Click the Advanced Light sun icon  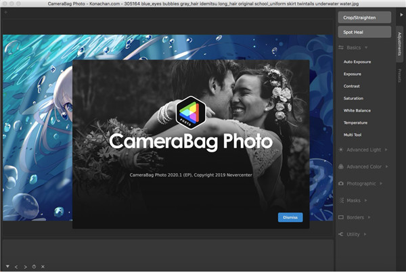point(340,148)
